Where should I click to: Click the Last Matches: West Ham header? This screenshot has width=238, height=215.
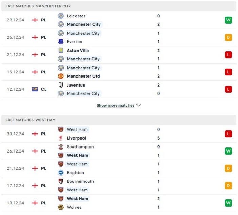119,120
